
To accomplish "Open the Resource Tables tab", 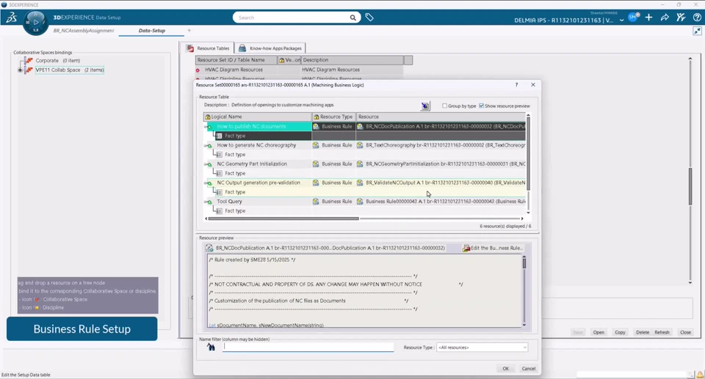I will coord(209,48).
